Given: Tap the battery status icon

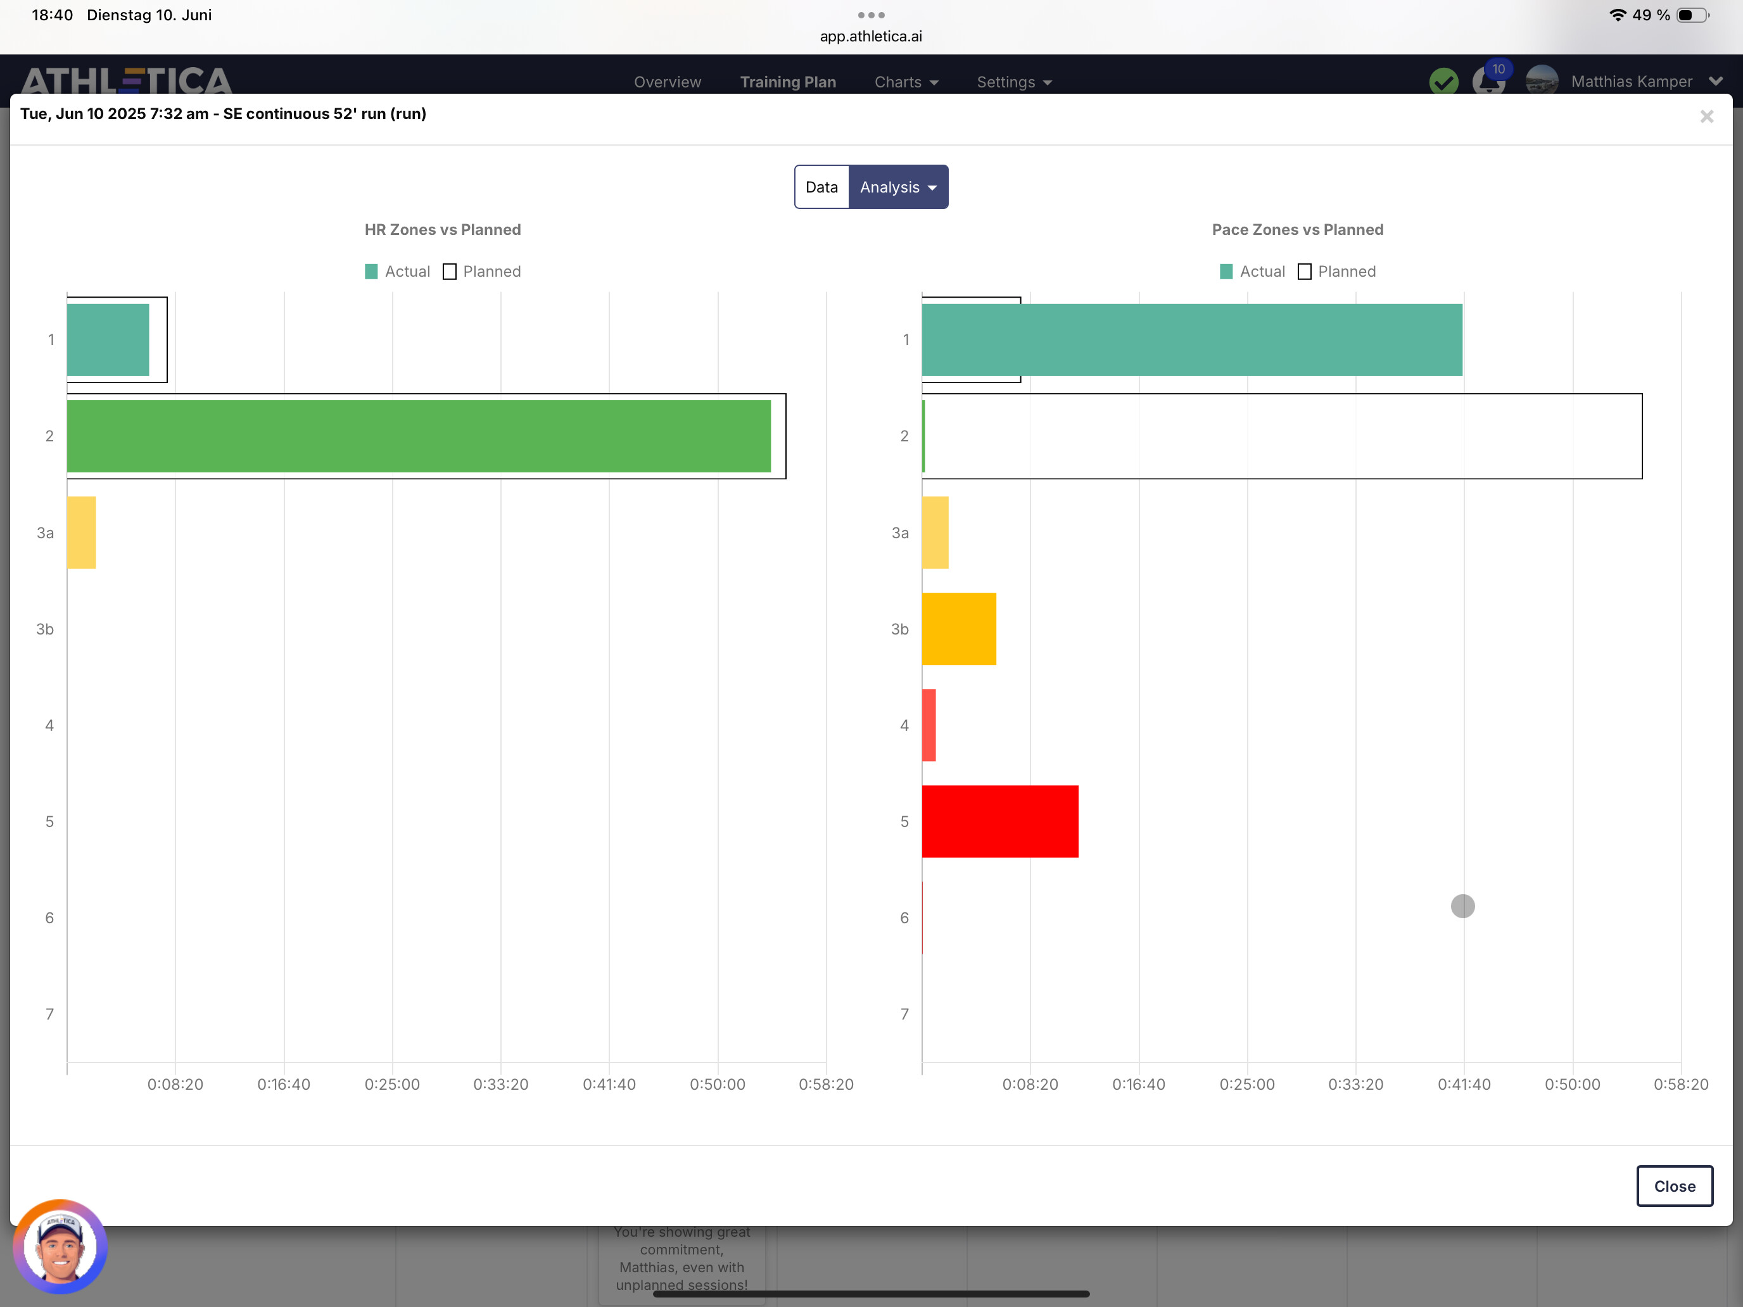Looking at the screenshot, I should (1691, 15).
